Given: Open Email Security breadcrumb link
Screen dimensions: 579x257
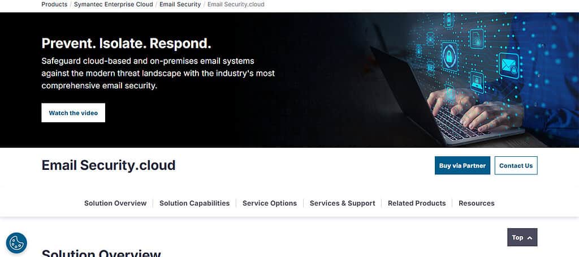Looking at the screenshot, I should tap(180, 5).
